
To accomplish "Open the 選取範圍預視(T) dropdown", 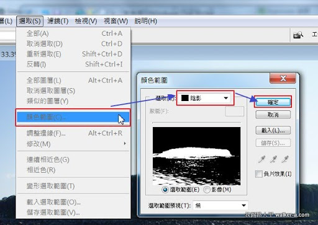I will point(220,205).
